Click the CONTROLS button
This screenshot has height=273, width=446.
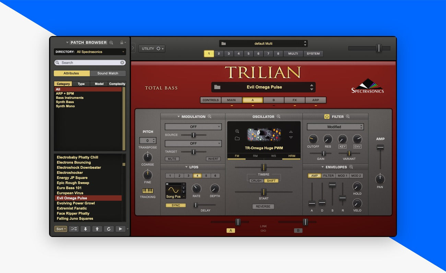[x=211, y=100]
